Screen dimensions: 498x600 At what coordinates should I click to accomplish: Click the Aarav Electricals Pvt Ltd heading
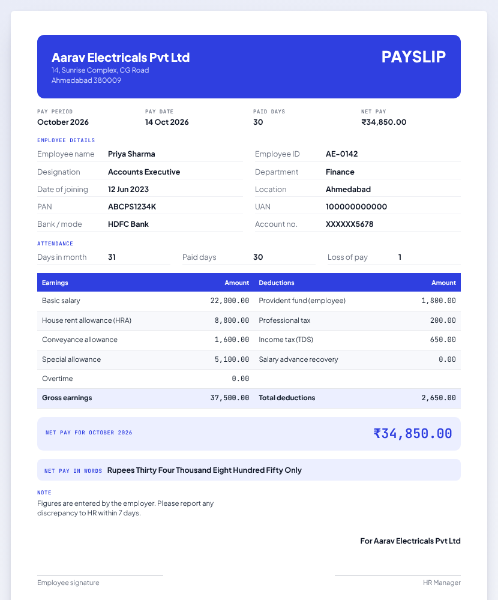[x=121, y=58]
